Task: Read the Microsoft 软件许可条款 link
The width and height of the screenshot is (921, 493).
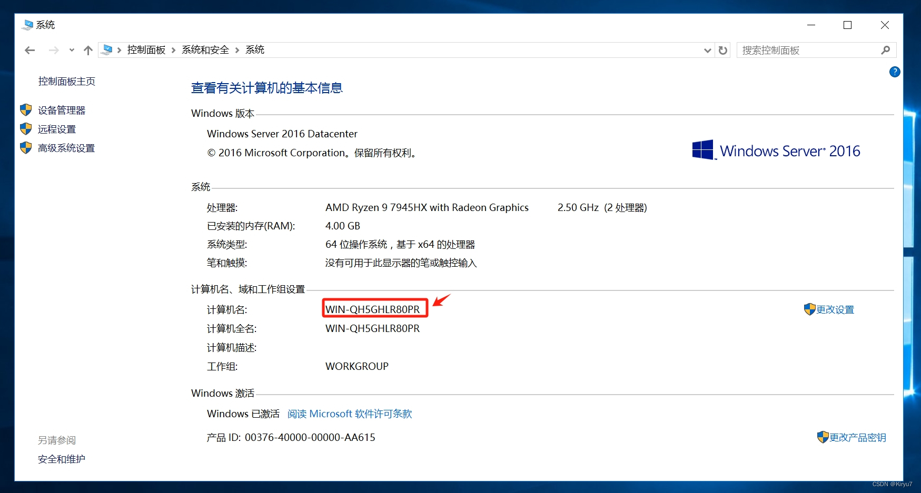Action: (350, 414)
